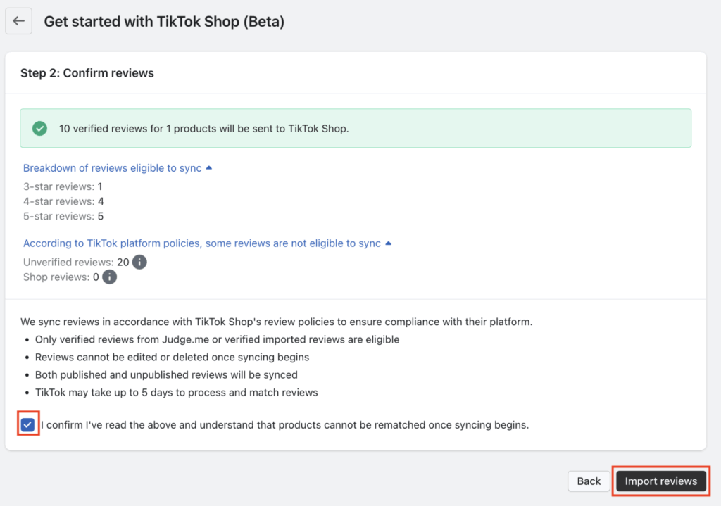The image size is (721, 506).
Task: Click the caret after 'not eligible to sync'
Action: click(x=388, y=243)
